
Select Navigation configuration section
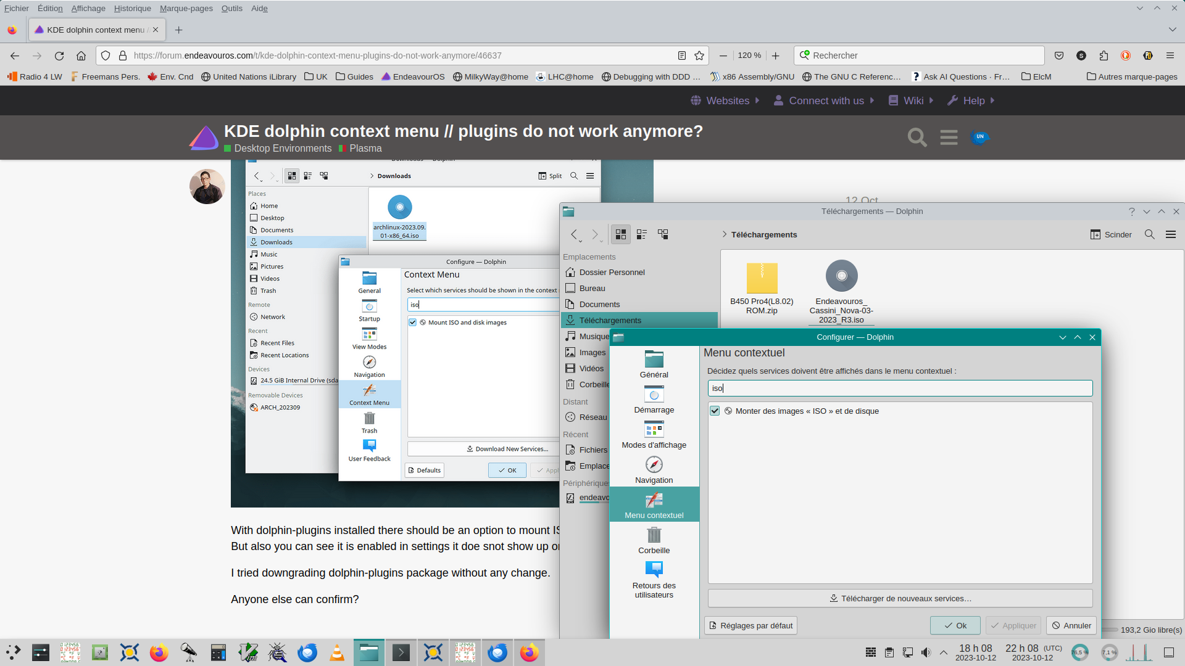(654, 470)
